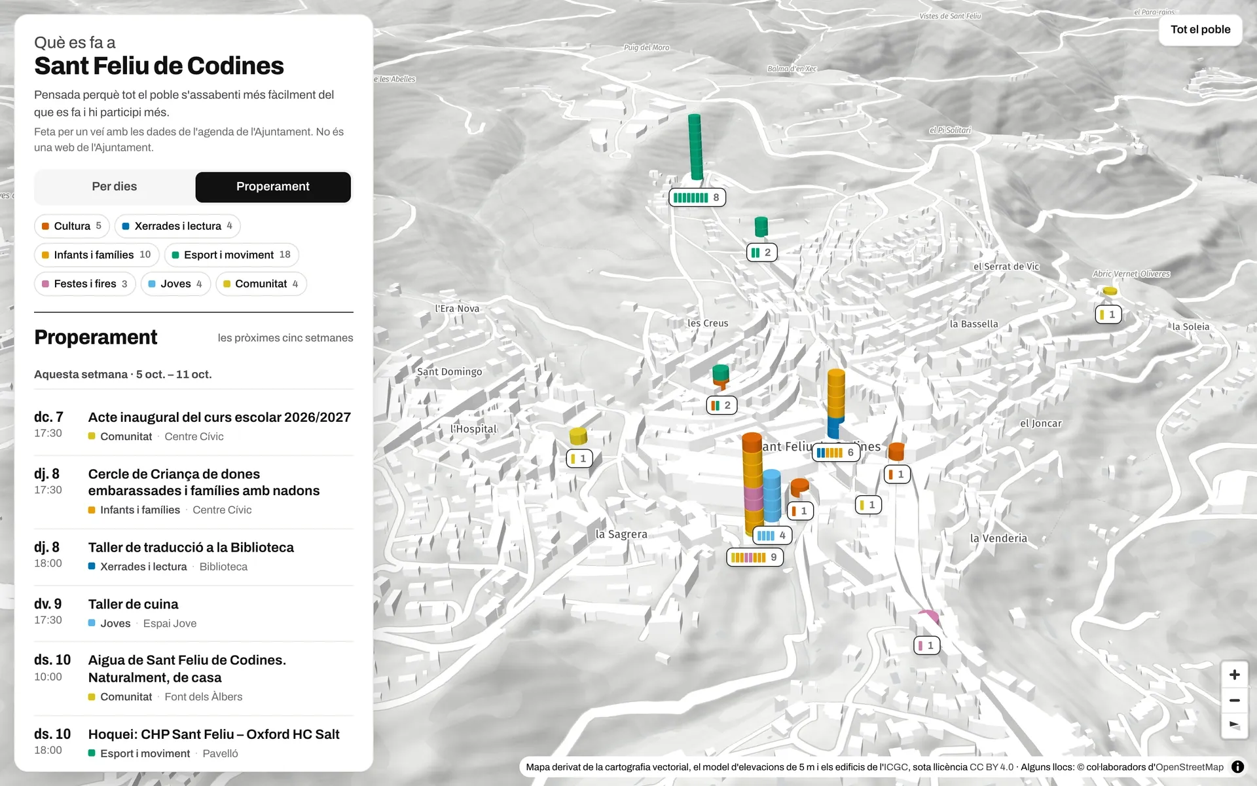This screenshot has height=786, width=1257.
Task: Click the el Serrat de Vic label
Action: [1006, 267]
